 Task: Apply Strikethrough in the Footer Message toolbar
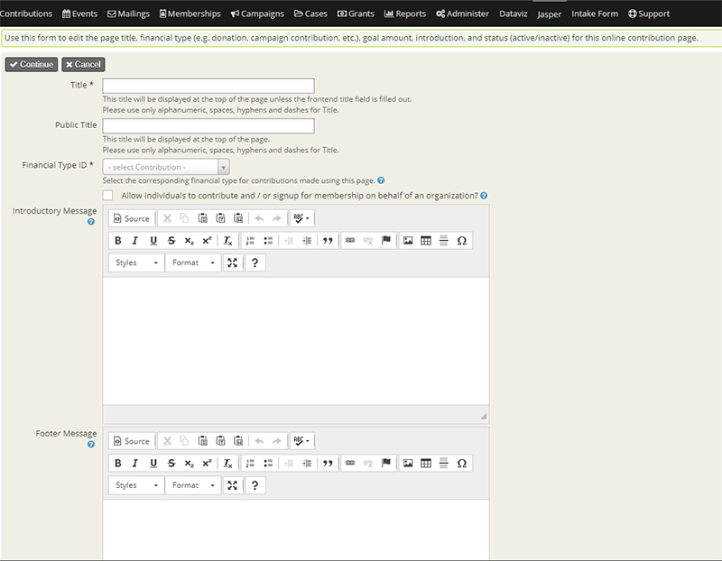point(171,463)
